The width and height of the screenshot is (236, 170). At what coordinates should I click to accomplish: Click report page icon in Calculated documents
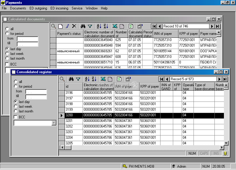coord(122,26)
